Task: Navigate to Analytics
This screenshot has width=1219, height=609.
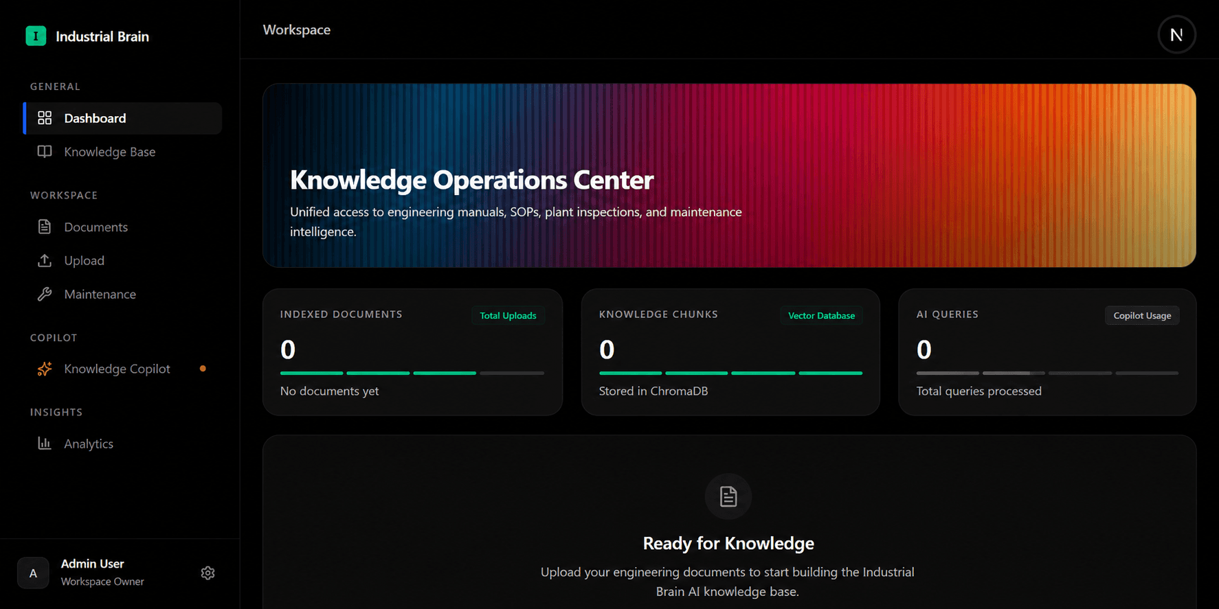Action: tap(122, 444)
